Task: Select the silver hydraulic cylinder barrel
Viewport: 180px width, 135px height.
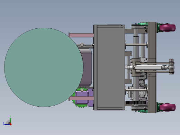Action: tap(148, 67)
